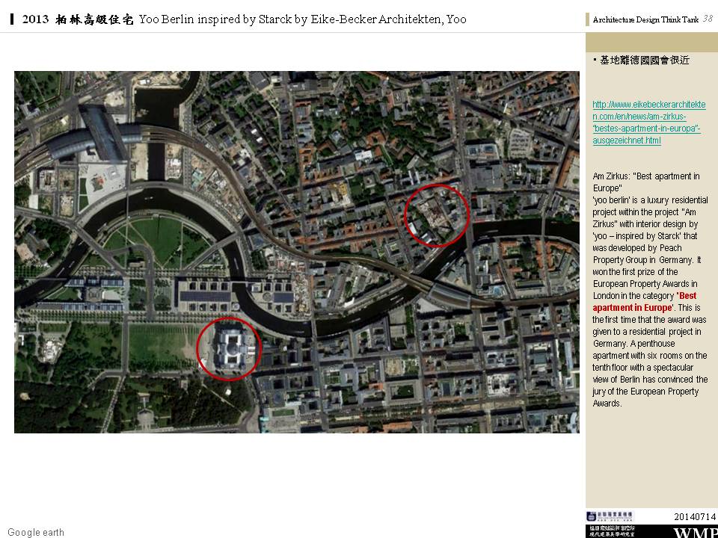The image size is (718, 538).
Task: Click the company logo beside the date 20140714
Action: pyautogui.click(x=609, y=516)
